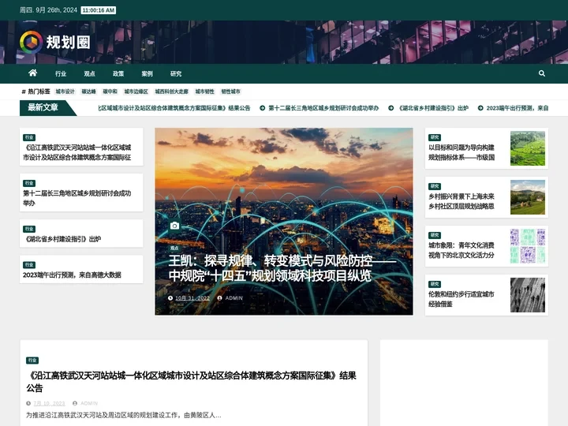The image size is (568, 426).
Task: Open left card about 沿江高铁武汉天河站
Action: 77,152
